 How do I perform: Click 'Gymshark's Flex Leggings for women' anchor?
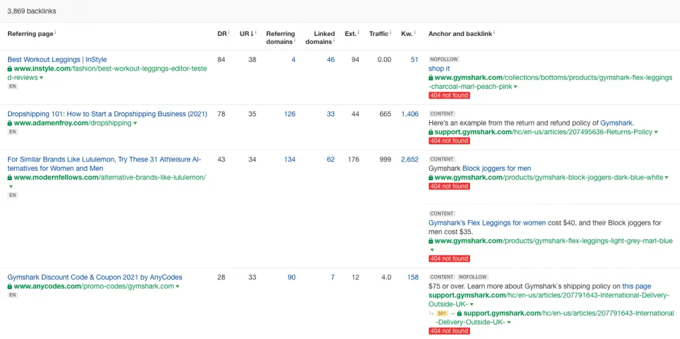[x=487, y=223]
